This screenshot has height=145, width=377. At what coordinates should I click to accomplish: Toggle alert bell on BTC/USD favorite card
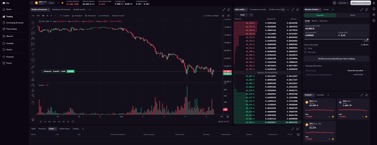(329, 116)
